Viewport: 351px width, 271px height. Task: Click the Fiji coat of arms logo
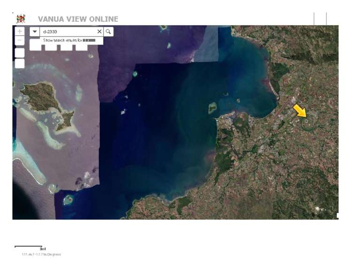[20, 19]
